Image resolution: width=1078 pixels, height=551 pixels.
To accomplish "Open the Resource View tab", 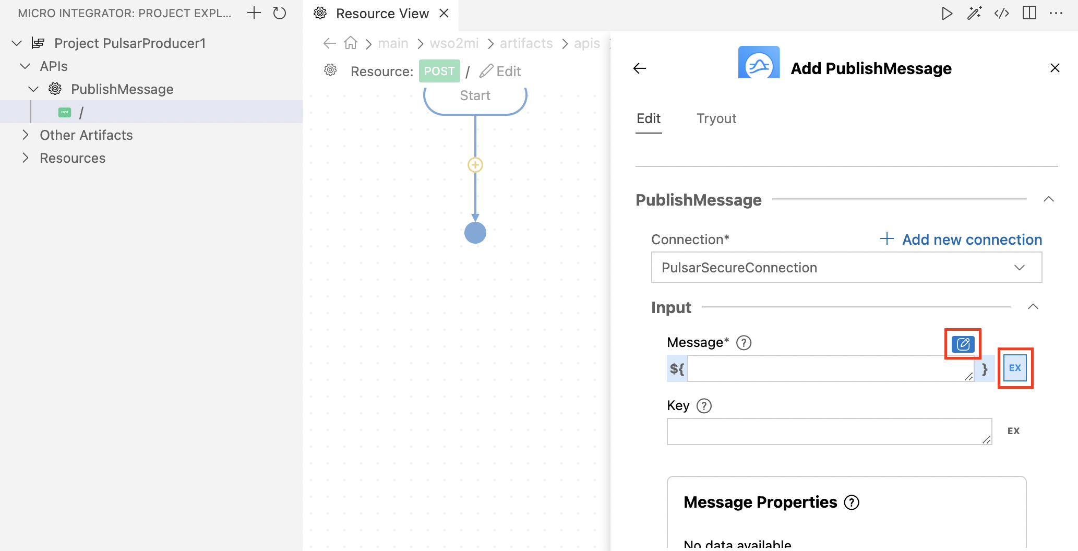I will 382,14.
